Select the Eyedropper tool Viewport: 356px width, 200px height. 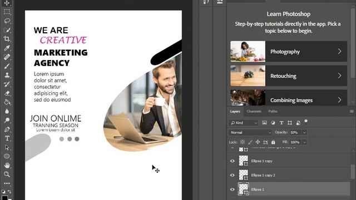[x=7, y=48]
